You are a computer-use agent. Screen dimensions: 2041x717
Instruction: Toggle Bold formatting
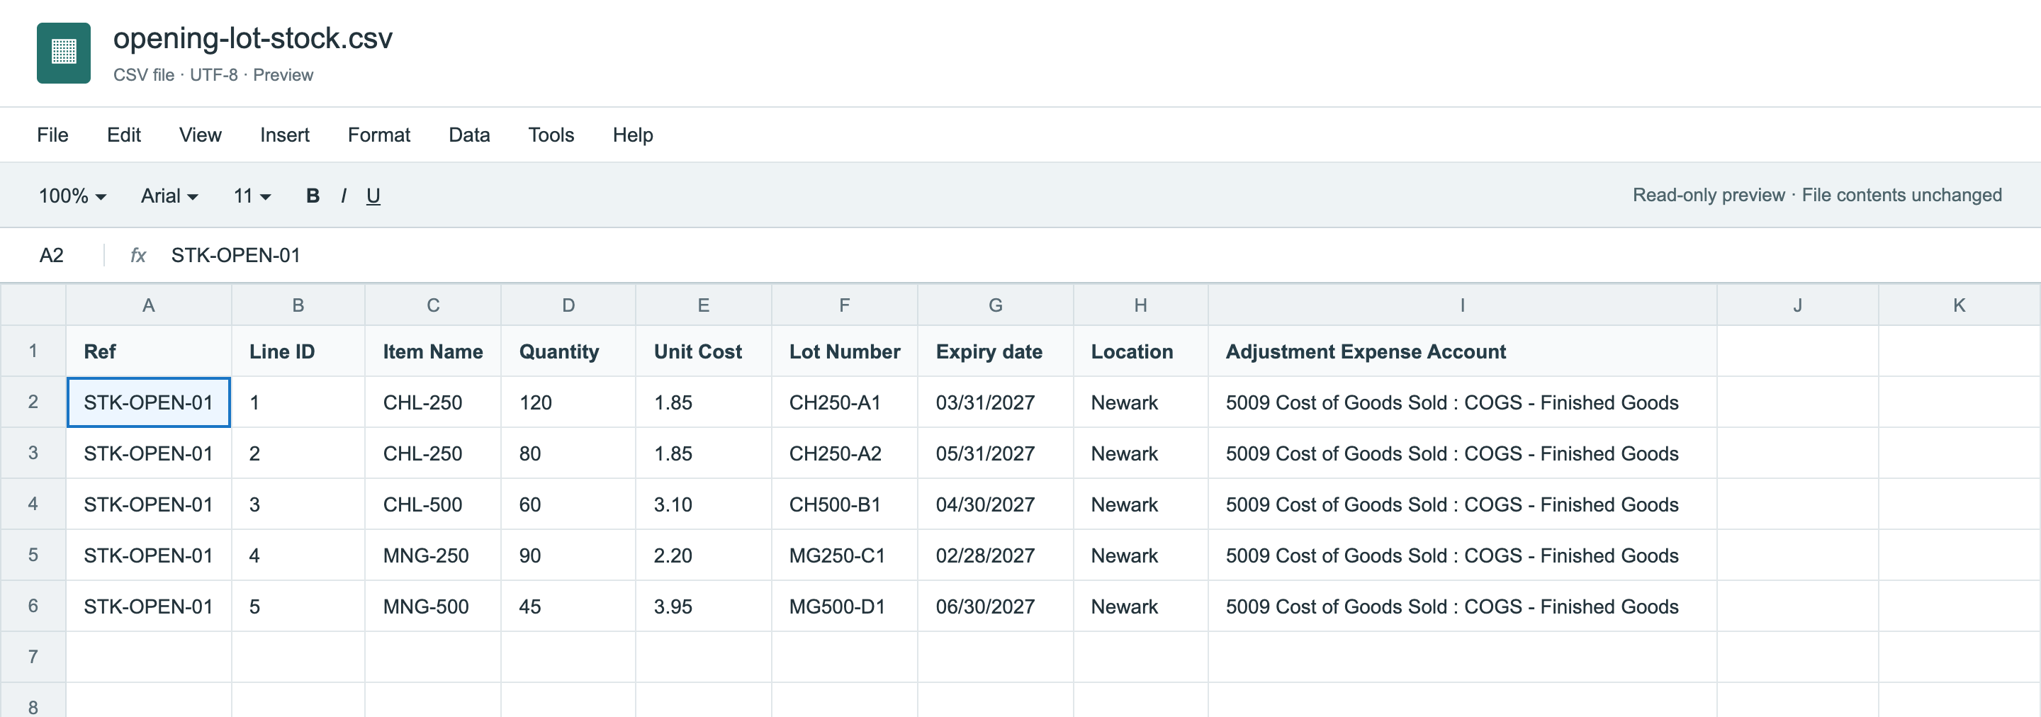[x=313, y=196]
